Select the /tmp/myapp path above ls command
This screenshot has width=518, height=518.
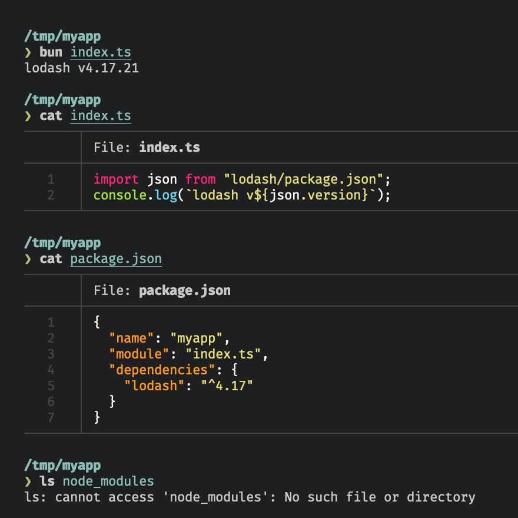pos(62,465)
